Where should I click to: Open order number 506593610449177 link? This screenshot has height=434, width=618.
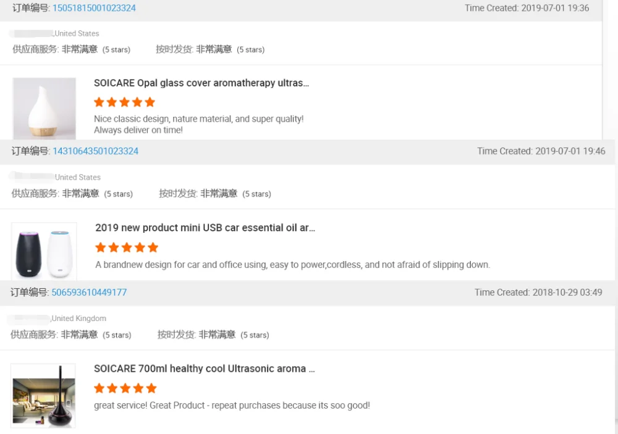[89, 292]
